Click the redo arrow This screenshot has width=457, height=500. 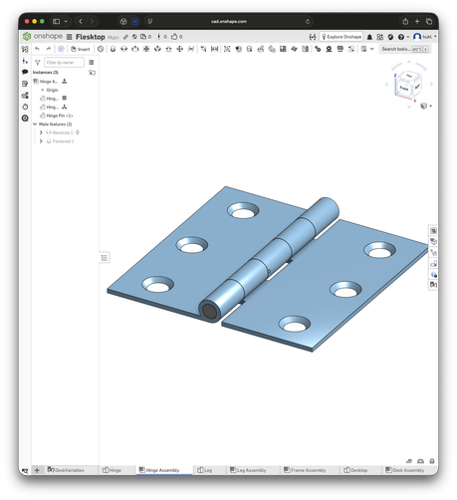pos(49,49)
